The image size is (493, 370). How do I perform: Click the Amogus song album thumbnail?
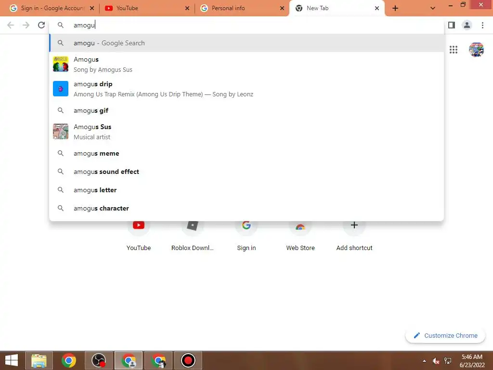(x=60, y=64)
